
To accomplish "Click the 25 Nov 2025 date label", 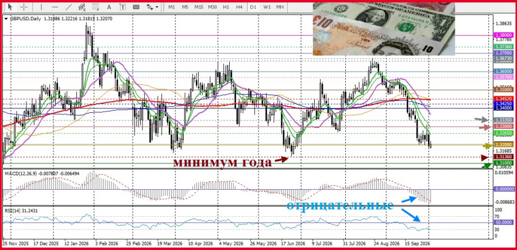I will coord(16,244).
